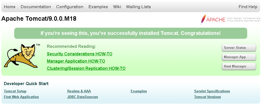Click the Host Manager button
The width and height of the screenshot is (263, 105).
pyautogui.click(x=239, y=66)
